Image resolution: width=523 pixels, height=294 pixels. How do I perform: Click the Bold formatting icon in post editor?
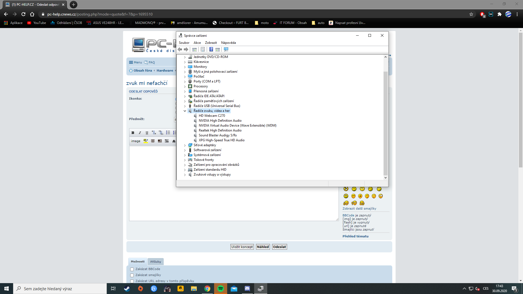(133, 133)
